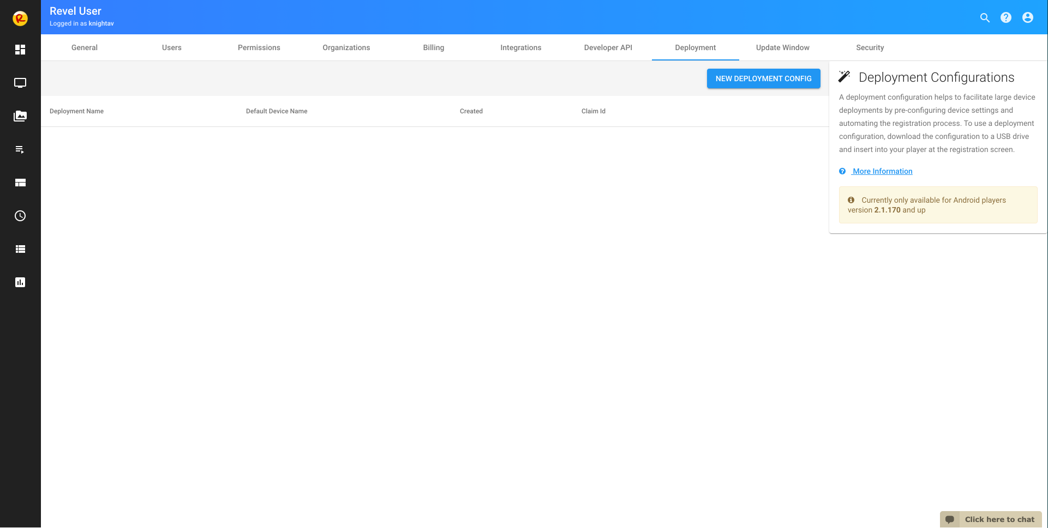Open the list view icon in sidebar
The width and height of the screenshot is (1048, 528).
(20, 249)
